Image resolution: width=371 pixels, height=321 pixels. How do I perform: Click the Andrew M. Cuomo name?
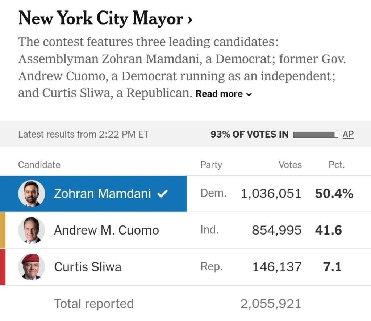point(106,230)
